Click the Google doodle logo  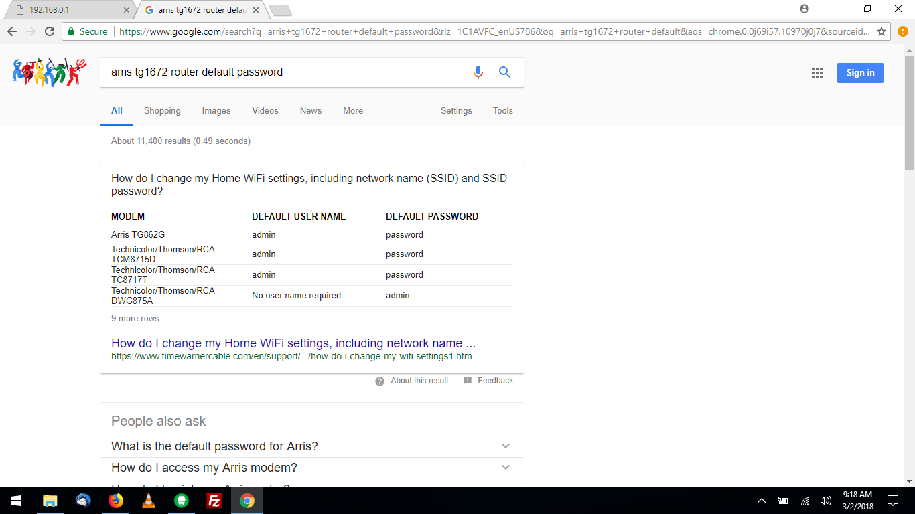pyautogui.click(x=50, y=72)
